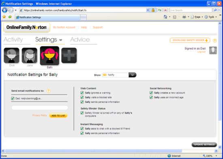This screenshot has height=159, width=223.
Task: Click the new email address input field
Action: click(40, 108)
